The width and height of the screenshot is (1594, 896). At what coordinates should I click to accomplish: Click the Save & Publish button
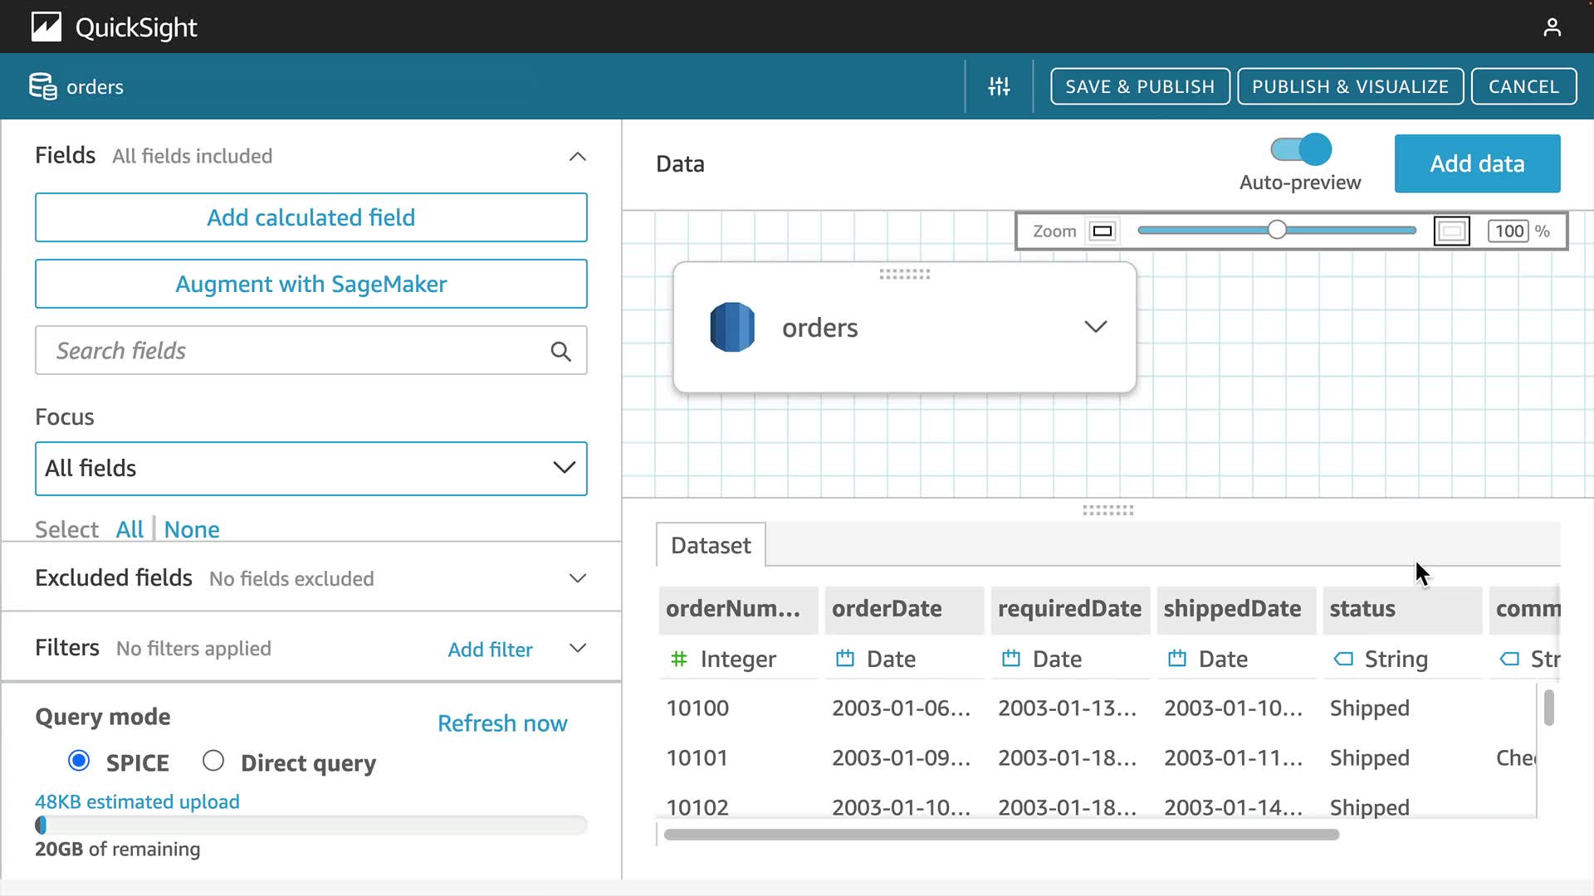click(x=1139, y=86)
